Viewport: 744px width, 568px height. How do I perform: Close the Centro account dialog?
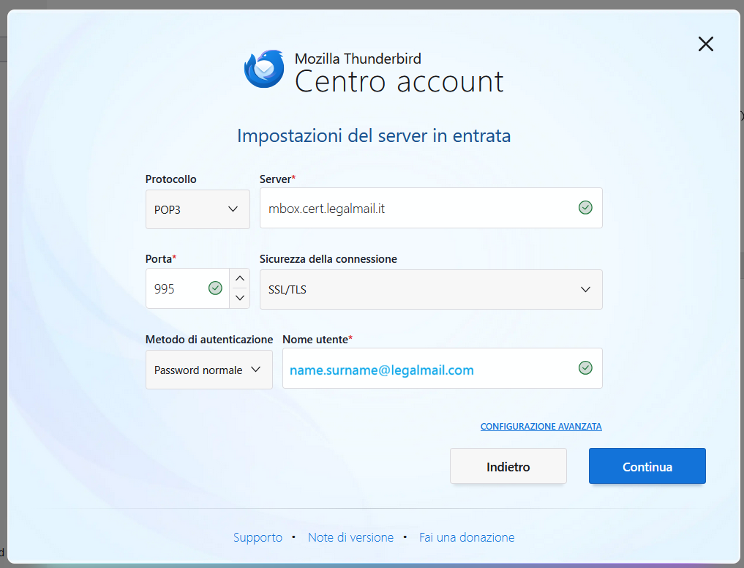[705, 45]
